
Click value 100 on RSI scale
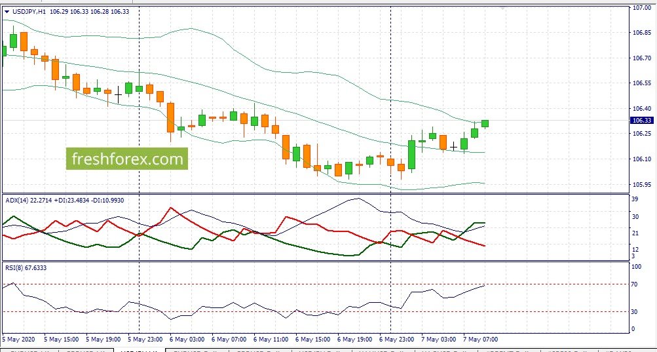(x=636, y=266)
